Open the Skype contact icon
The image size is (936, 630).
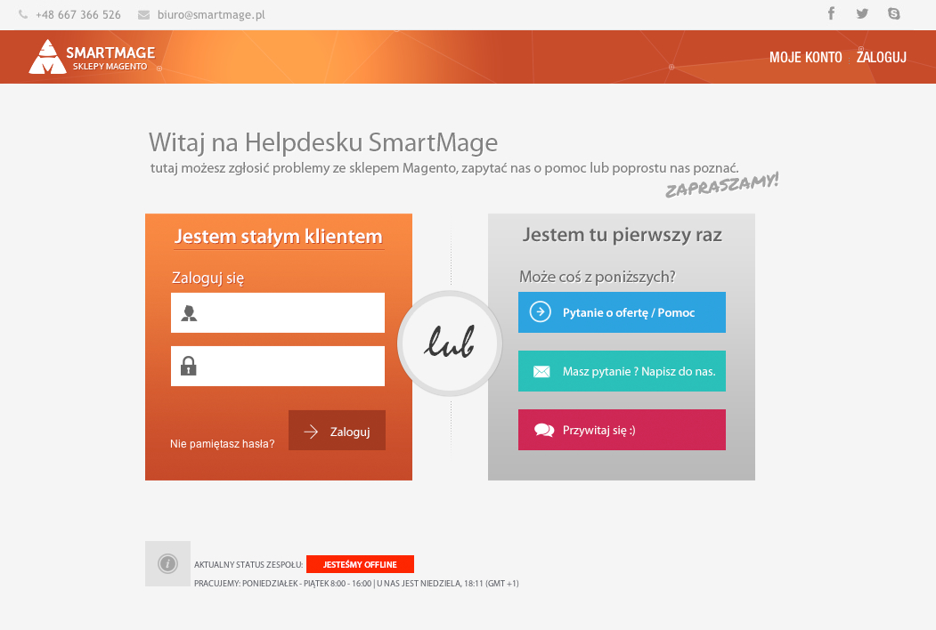click(893, 13)
